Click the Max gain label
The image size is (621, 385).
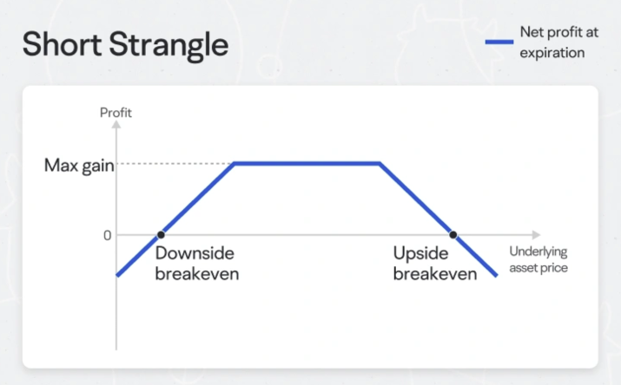[79, 166]
